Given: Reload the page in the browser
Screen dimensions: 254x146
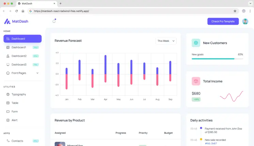Looking at the screenshot, I should [x=16, y=11].
